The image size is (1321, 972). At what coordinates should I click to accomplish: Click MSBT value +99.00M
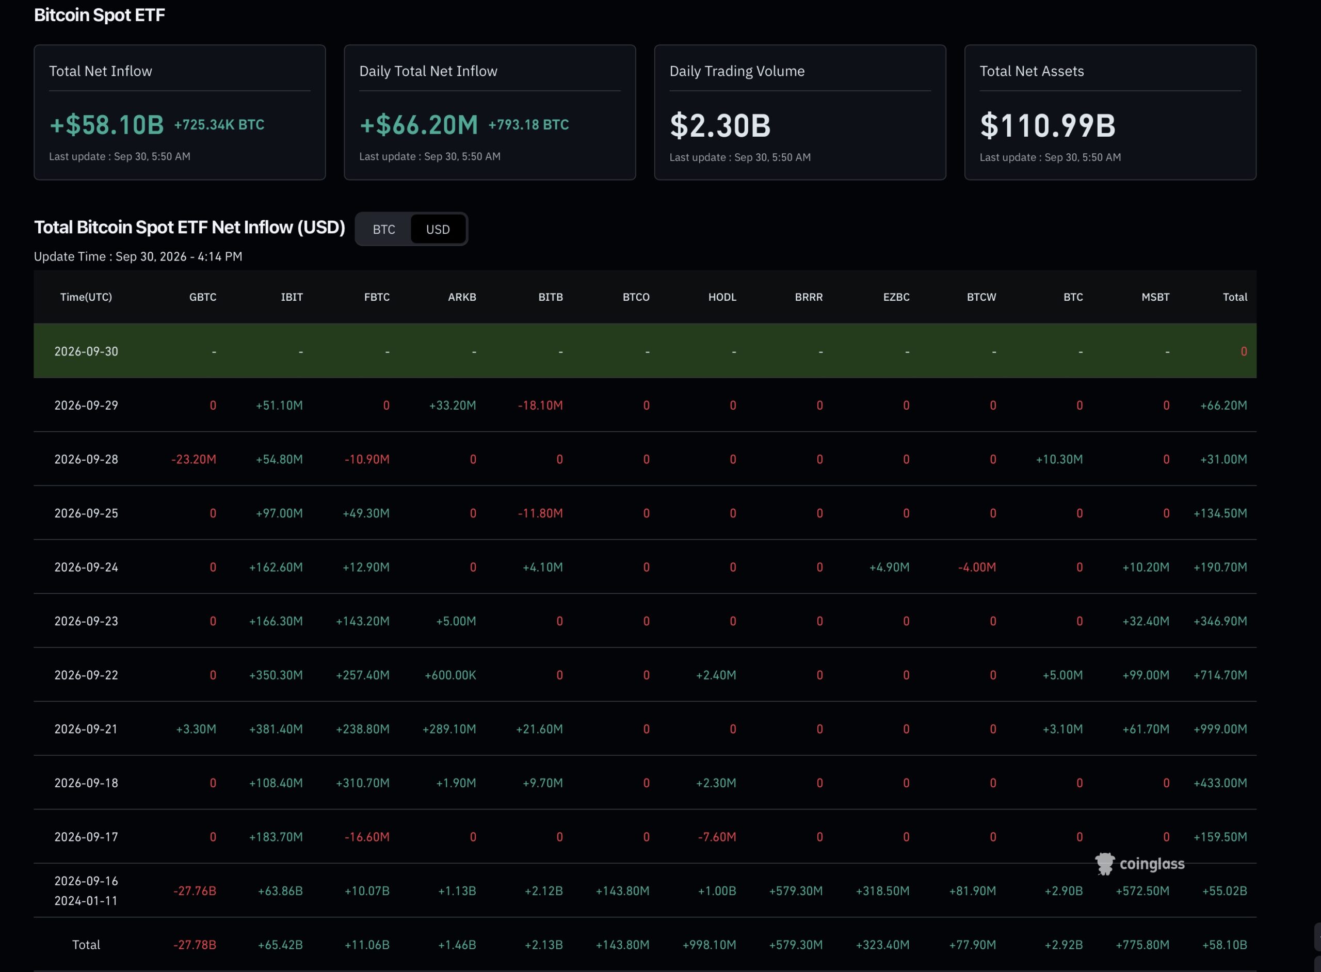pos(1146,675)
